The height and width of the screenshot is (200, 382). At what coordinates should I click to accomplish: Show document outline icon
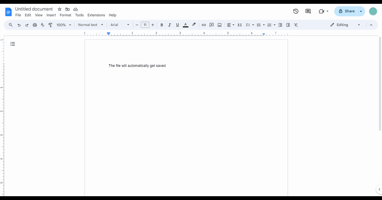point(13,44)
